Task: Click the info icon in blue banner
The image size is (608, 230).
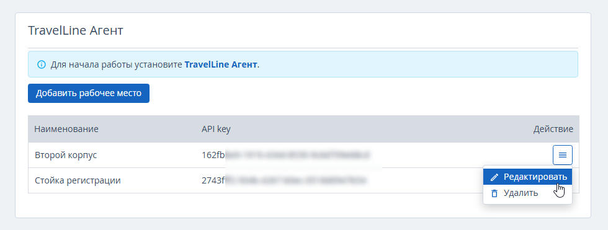Action: pyautogui.click(x=41, y=64)
